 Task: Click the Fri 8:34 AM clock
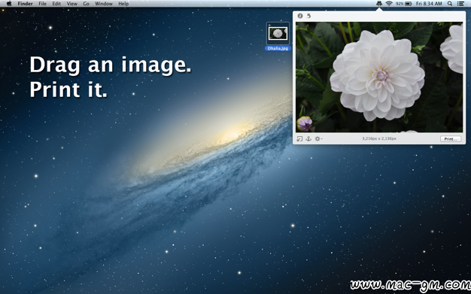[x=429, y=4]
